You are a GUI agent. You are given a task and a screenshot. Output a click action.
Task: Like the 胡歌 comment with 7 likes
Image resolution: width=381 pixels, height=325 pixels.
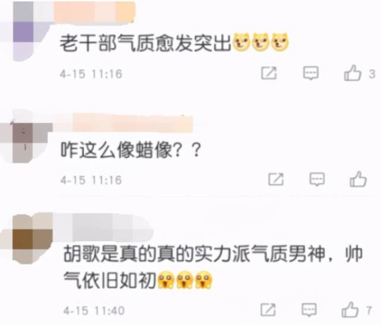click(x=350, y=310)
